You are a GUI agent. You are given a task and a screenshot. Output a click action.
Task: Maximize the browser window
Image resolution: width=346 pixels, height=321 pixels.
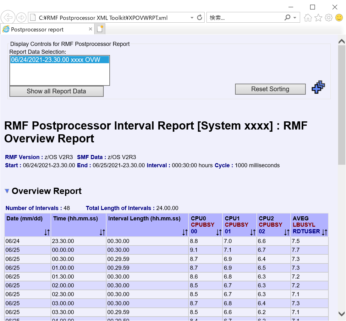tap(312, 7)
